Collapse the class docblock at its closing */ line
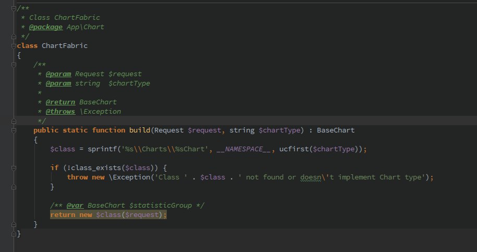The height and width of the screenshot is (252, 477). pyautogui.click(x=14, y=37)
